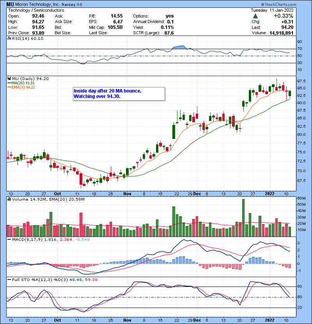The width and height of the screenshot is (312, 324).
Task: Click the Volume 14.92M, EMA(20) 20.58M panel label
Action: (x=48, y=199)
